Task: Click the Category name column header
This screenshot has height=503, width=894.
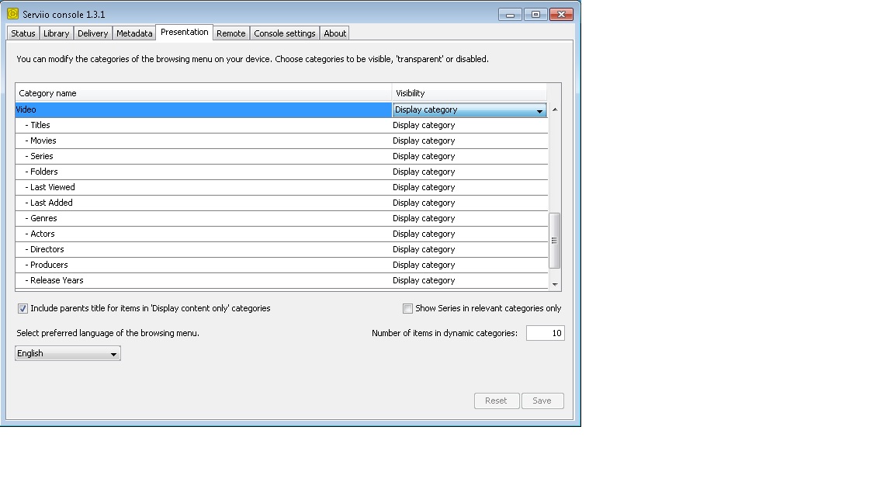Action: (202, 93)
